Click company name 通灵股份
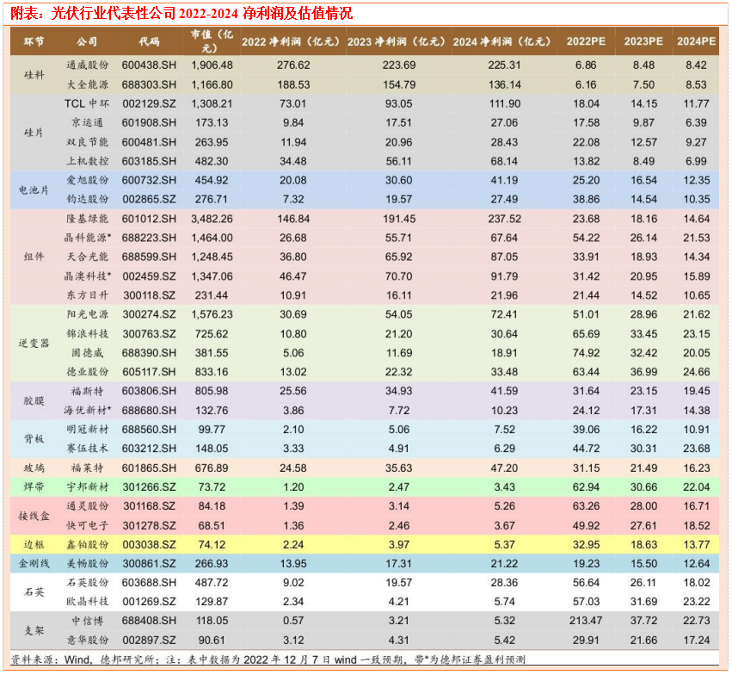Screen dimensions: 732x675 (x=87, y=506)
